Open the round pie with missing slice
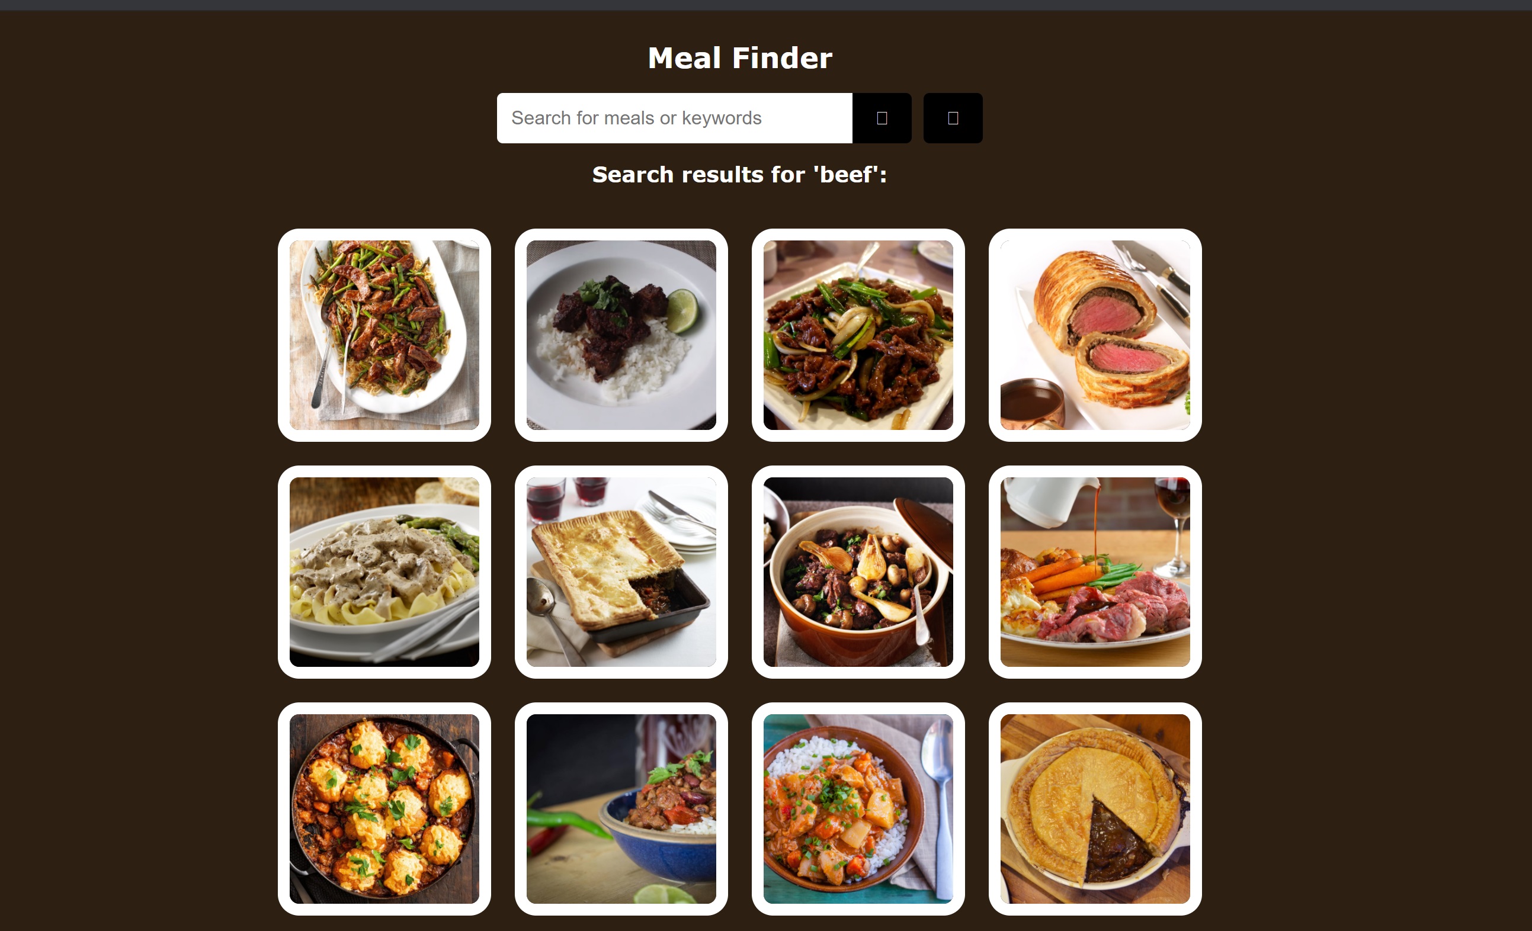1532x931 pixels. [1095, 808]
